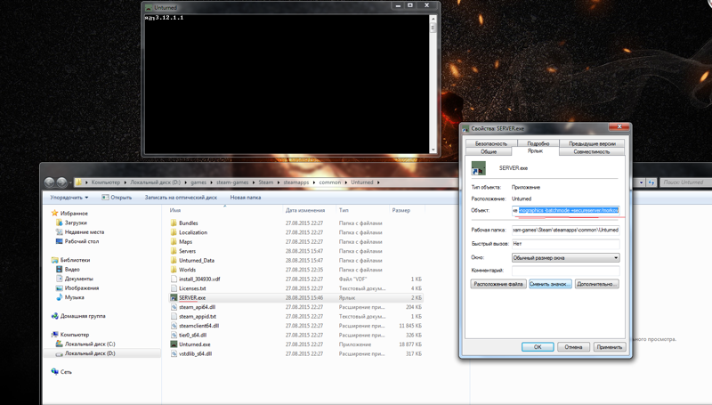712x405 pixels.
Task: Switch to the Предыдущие версии tab
Action: tap(592, 143)
